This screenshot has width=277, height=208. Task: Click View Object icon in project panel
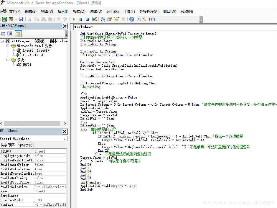(10, 34)
